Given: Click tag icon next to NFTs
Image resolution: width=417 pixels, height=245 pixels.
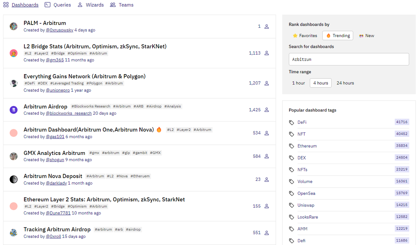Looking at the screenshot, I should (292, 170).
